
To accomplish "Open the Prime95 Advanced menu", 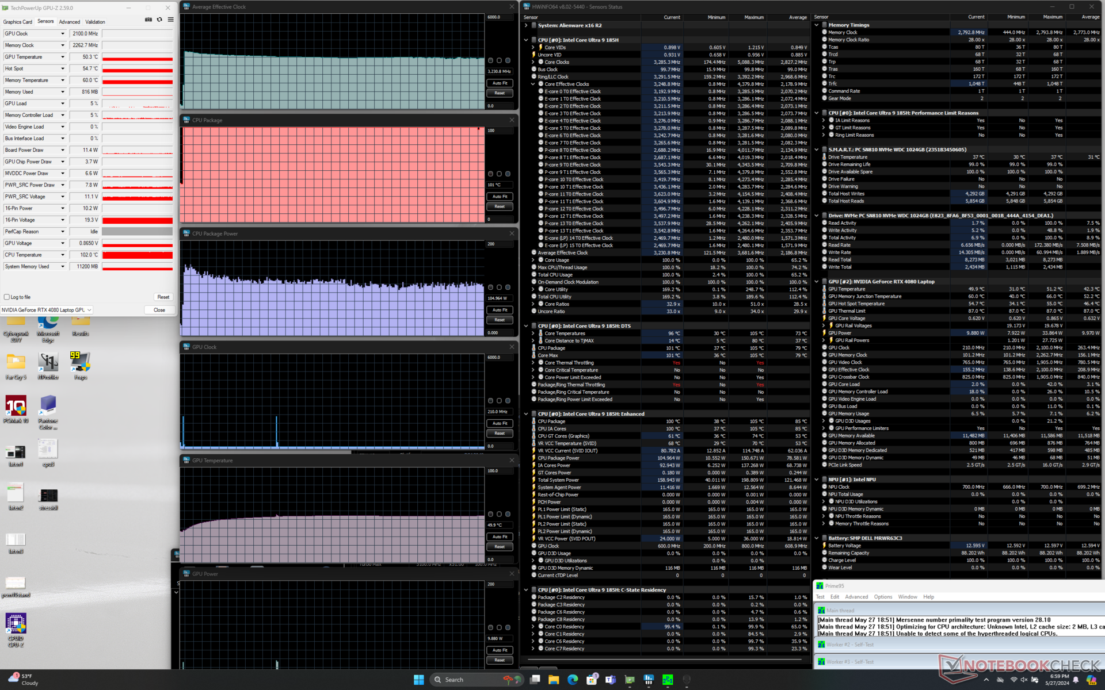I will (856, 597).
